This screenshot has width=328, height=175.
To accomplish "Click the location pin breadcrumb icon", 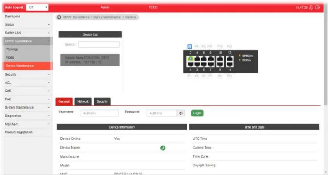I will 59,17.
